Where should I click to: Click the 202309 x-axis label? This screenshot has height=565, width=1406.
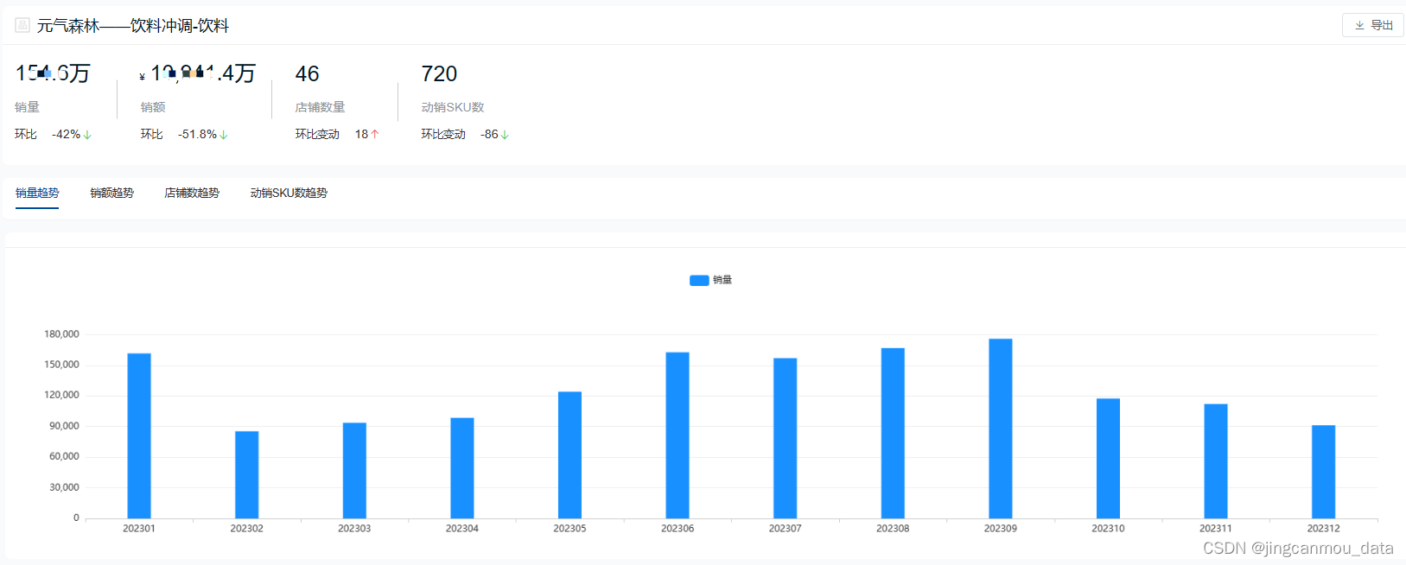pyautogui.click(x=1001, y=529)
